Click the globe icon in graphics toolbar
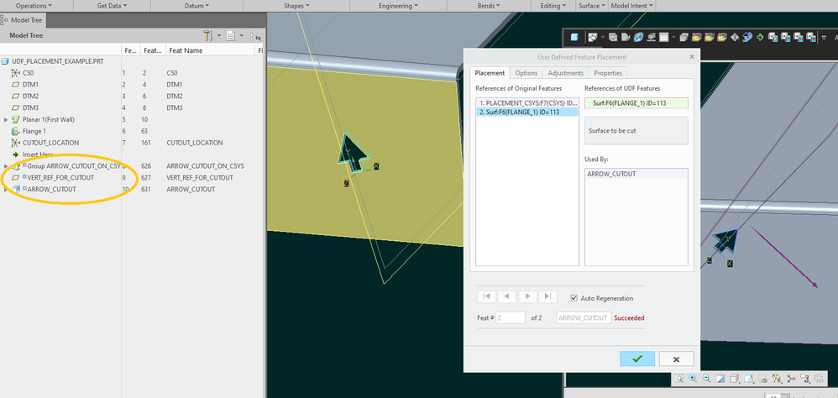The width and height of the screenshot is (838, 398). 638,37
